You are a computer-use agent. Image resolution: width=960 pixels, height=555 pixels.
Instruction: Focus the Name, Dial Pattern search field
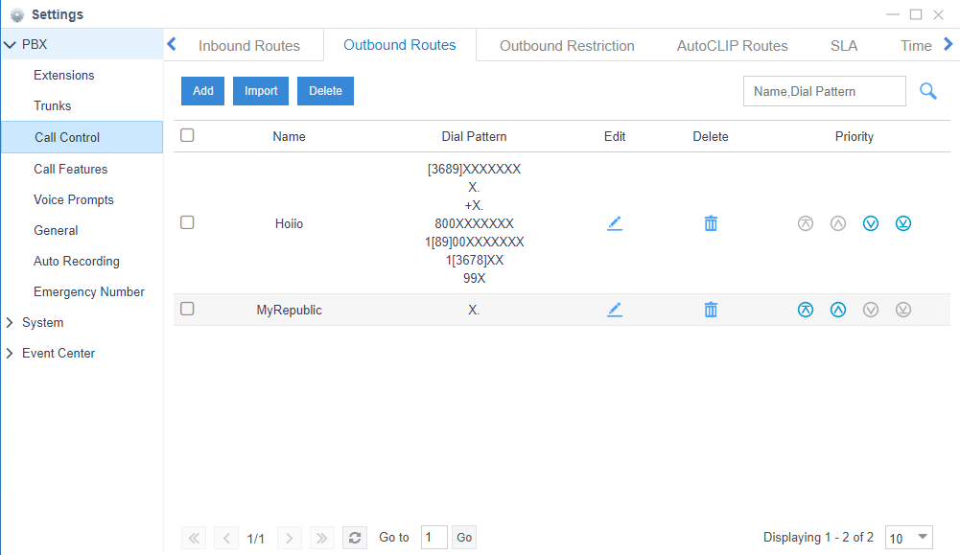click(x=824, y=91)
